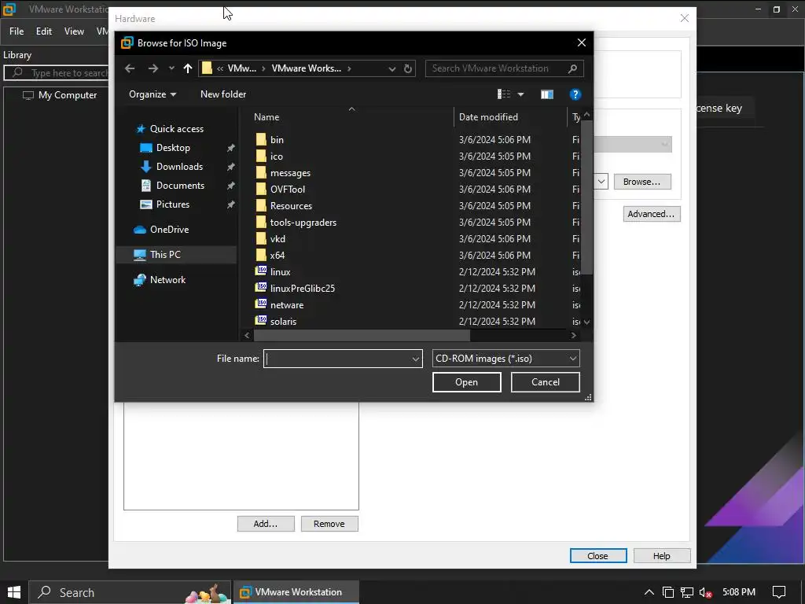This screenshot has width=805, height=604.
Task: Expand the address bar history dropdown
Action: [x=391, y=69]
